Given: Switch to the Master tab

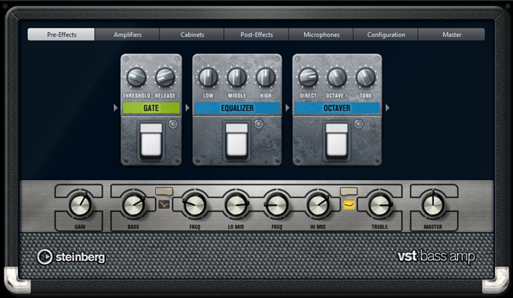Looking at the screenshot, I should click(451, 34).
